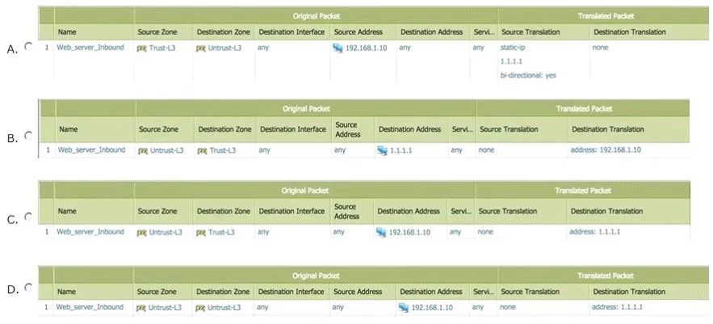The image size is (713, 324).
Task: Click Untrust-L3 destination zone icon in option D
Action: [x=200, y=308]
